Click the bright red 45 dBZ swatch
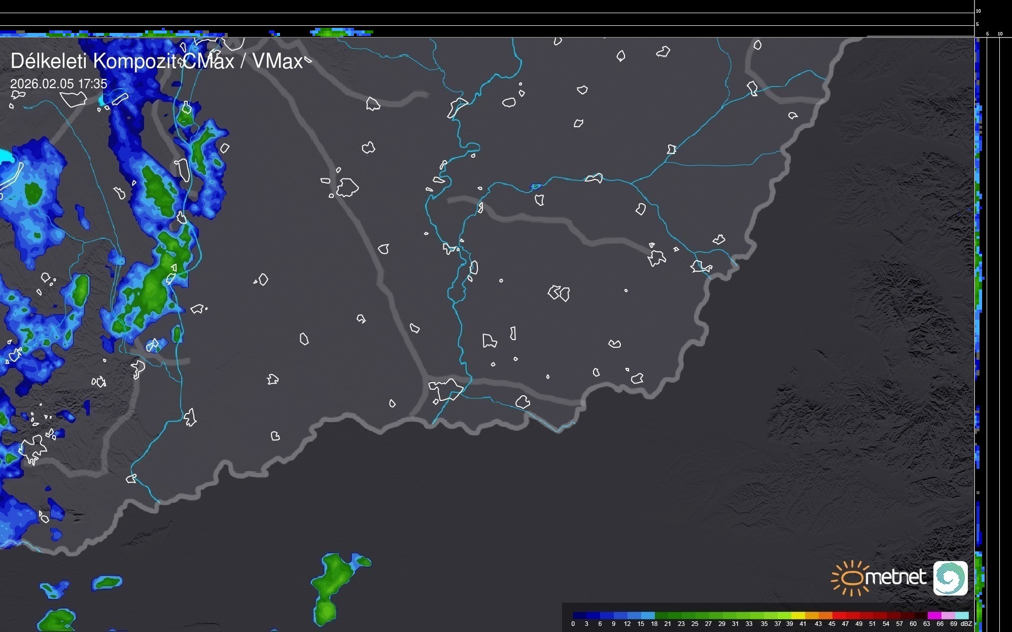This screenshot has height=632, width=1012. 839,615
